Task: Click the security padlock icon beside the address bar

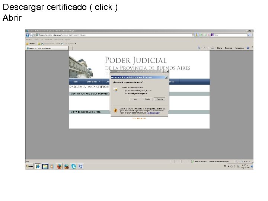Action: [197, 35]
